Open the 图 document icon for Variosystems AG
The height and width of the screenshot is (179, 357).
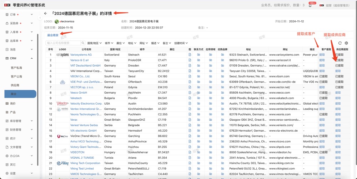190,55
